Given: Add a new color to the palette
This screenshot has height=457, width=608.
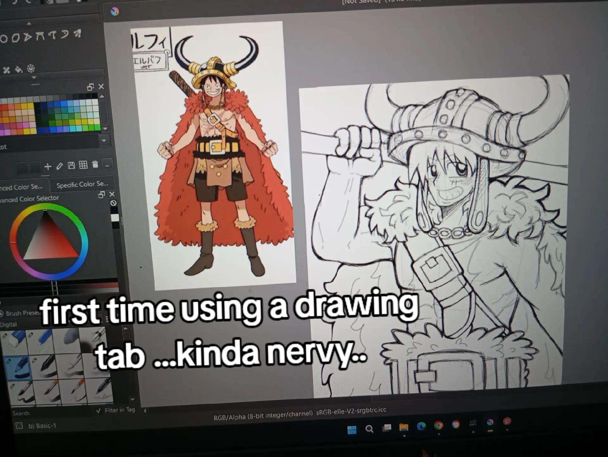Looking at the screenshot, I should [48, 166].
